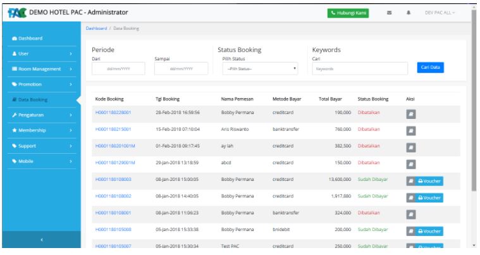Select the amount 382,500
480x255 pixels.
tap(343, 146)
